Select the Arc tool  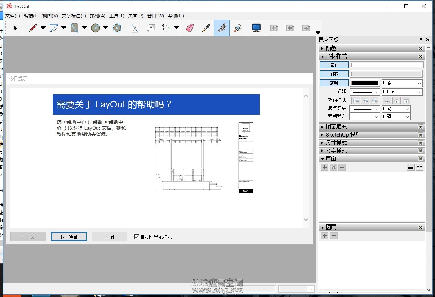(53, 28)
